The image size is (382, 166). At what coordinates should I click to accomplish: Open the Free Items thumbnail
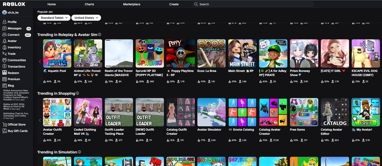(304, 112)
